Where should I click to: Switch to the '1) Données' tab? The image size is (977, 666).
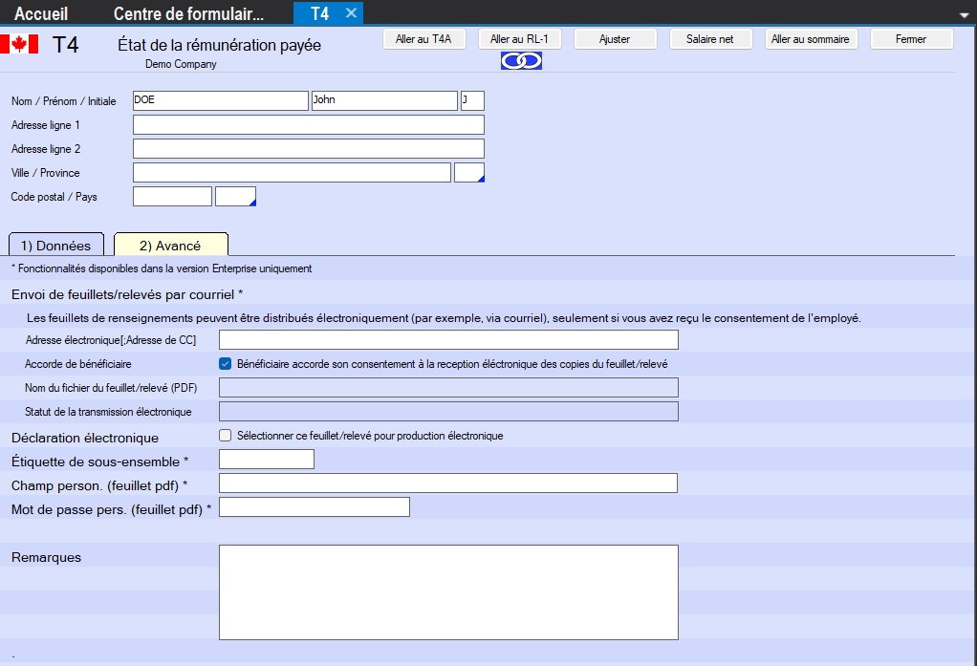(x=55, y=246)
